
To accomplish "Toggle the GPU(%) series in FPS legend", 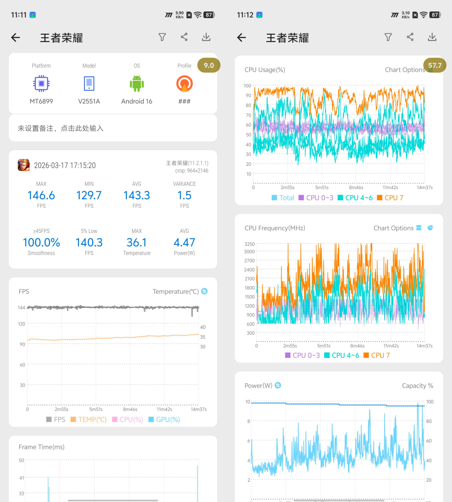I will click(164, 420).
